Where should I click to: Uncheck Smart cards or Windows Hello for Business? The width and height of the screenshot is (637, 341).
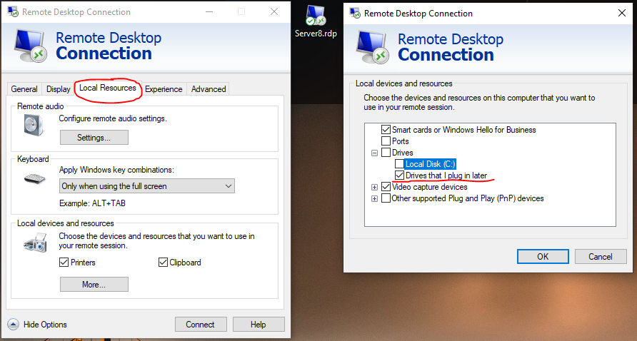[x=386, y=130]
